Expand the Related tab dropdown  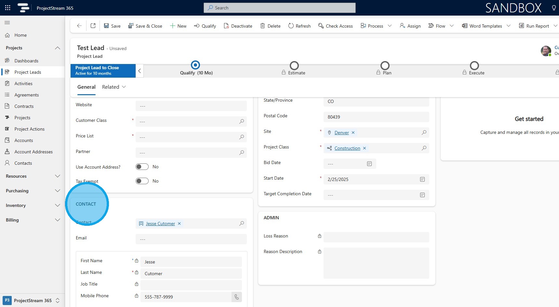[x=124, y=87]
